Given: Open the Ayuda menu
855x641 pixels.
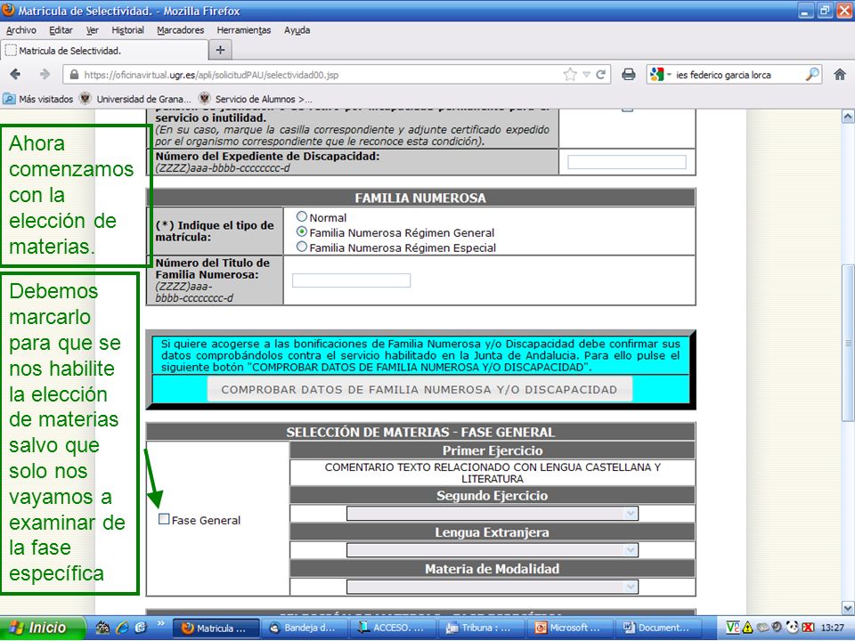Looking at the screenshot, I should (x=297, y=30).
